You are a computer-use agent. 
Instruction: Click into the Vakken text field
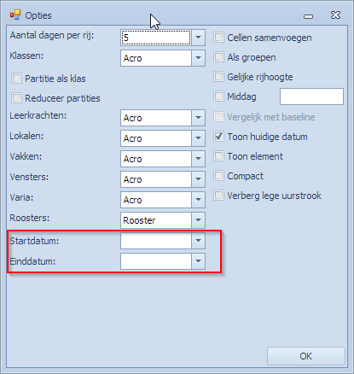point(156,159)
